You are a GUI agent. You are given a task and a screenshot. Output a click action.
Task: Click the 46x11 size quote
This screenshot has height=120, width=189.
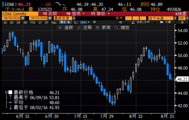(x=124, y=4)
